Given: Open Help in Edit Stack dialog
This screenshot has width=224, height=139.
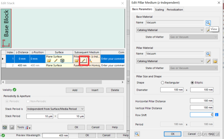Looking at the screenshot, I should (115, 127).
